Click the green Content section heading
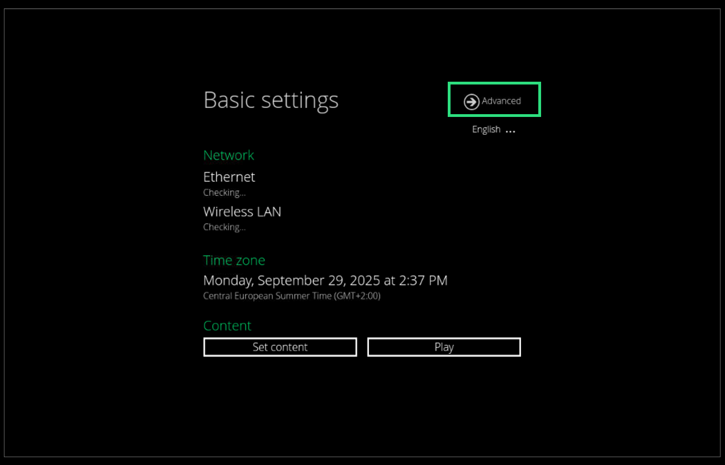This screenshot has height=465, width=725. tap(227, 326)
